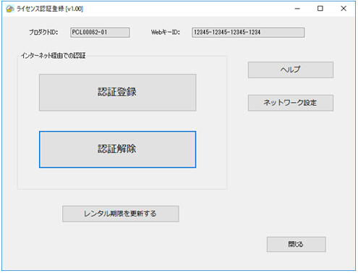Click the app icon in the title bar

9,9
